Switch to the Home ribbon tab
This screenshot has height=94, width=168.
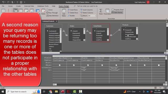click(x=10, y=6)
